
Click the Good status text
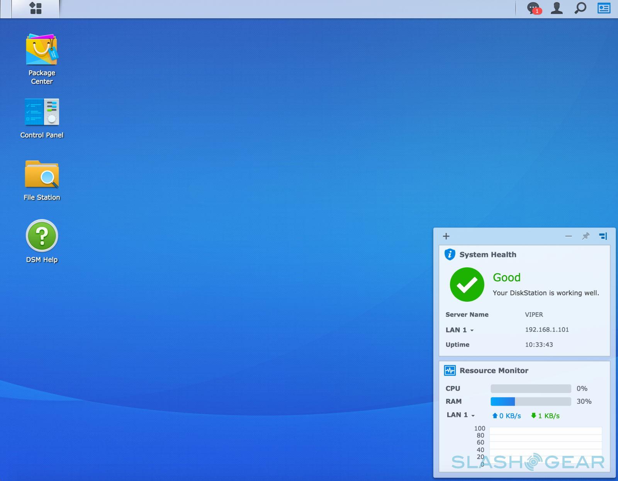(507, 277)
